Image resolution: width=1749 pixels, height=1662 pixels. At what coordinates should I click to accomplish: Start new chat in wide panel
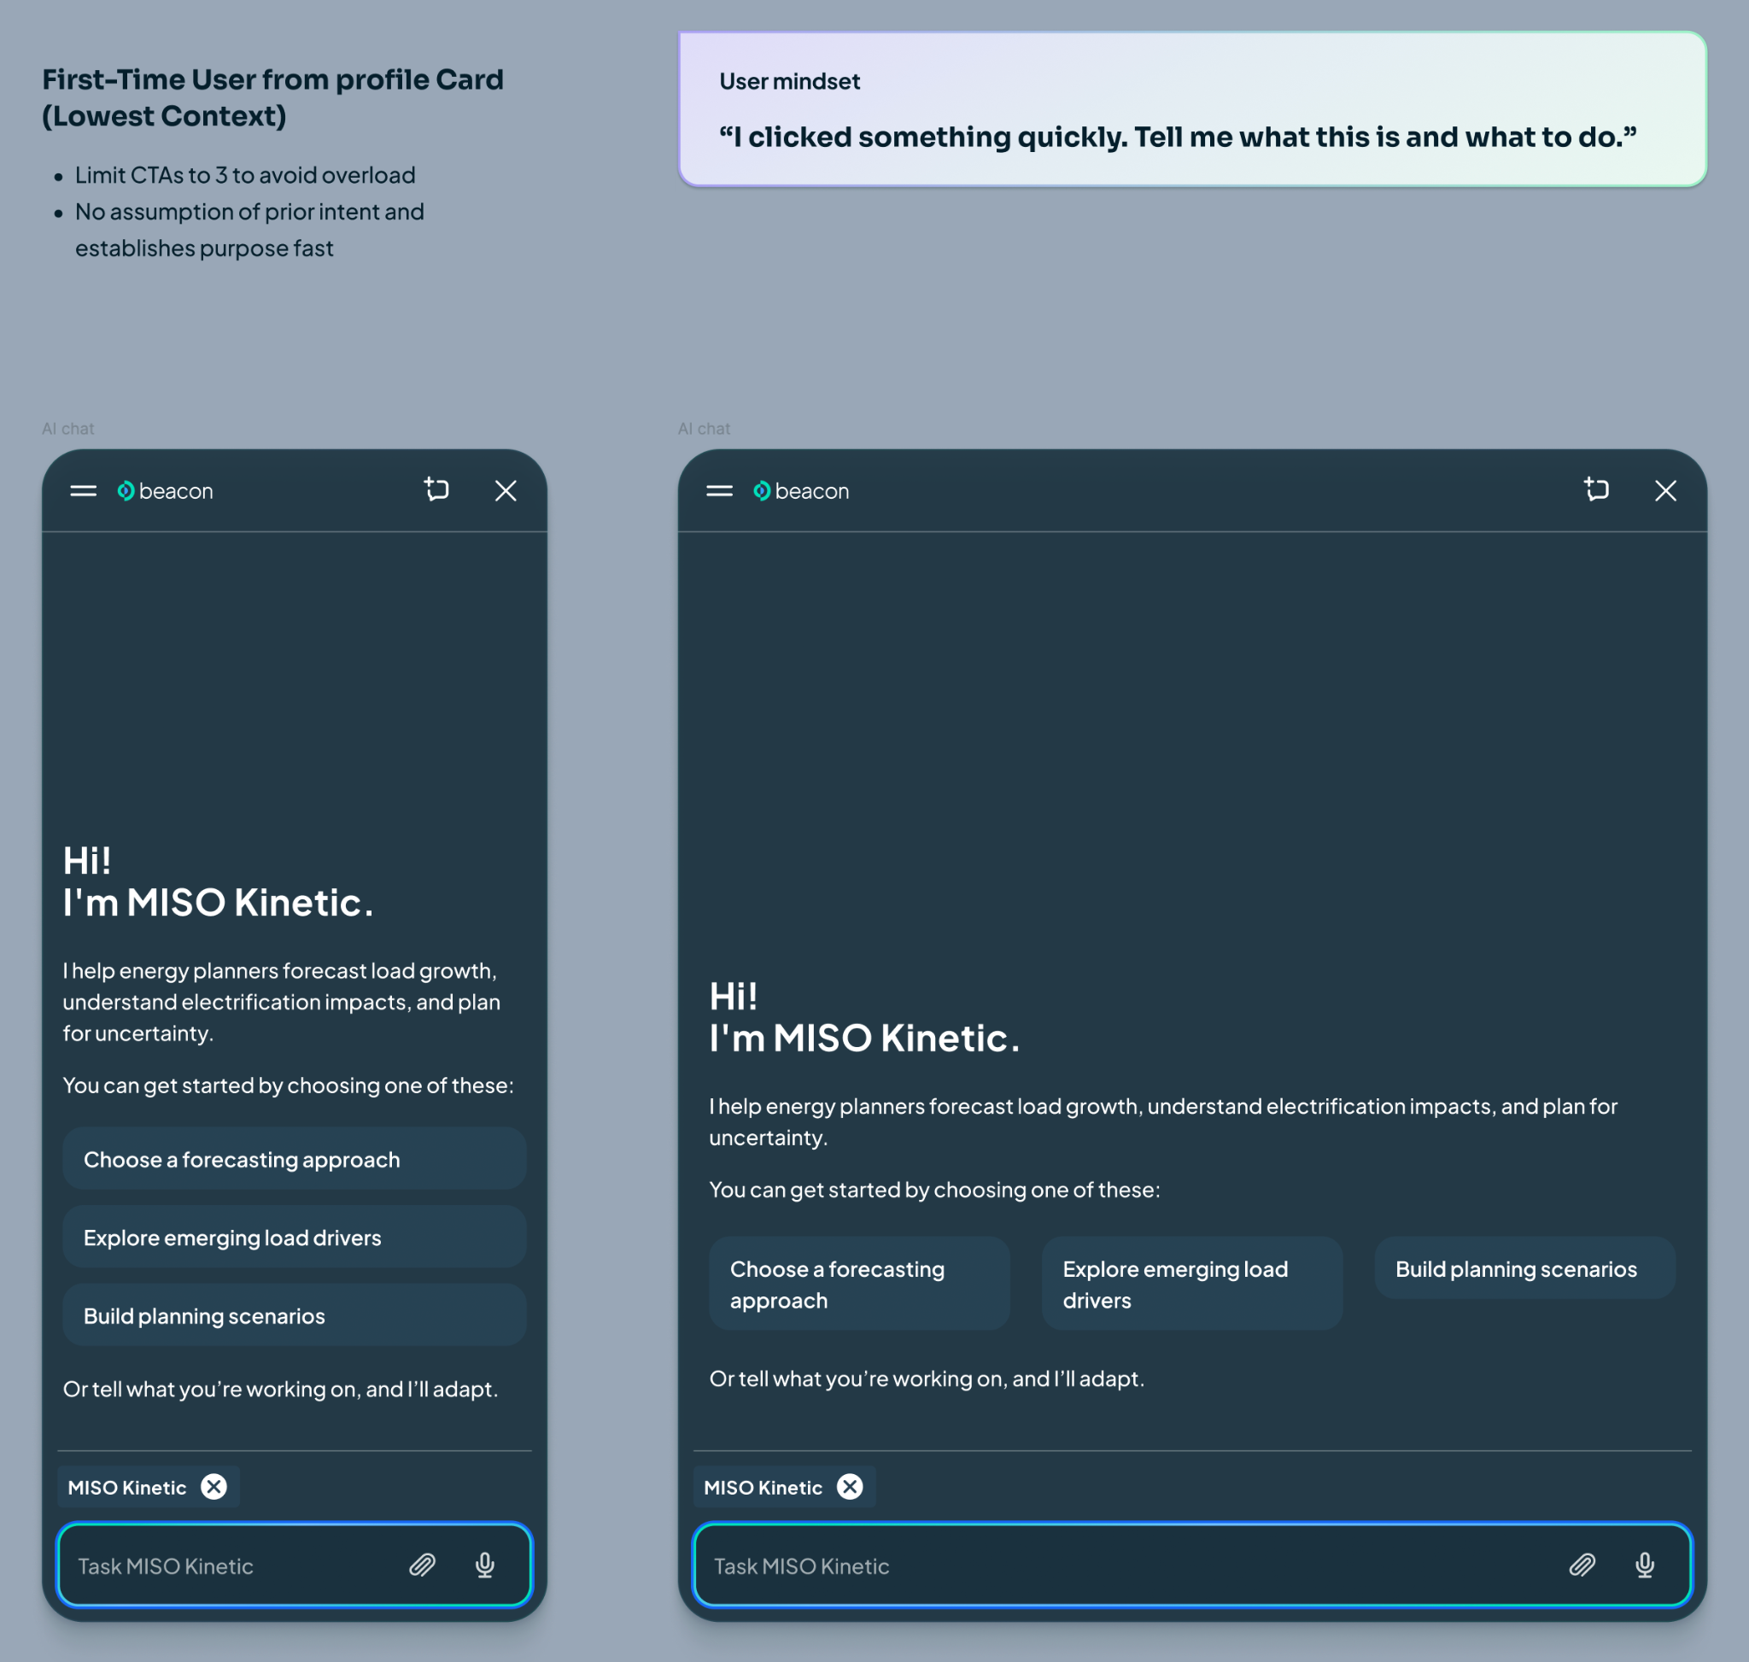coord(1597,490)
